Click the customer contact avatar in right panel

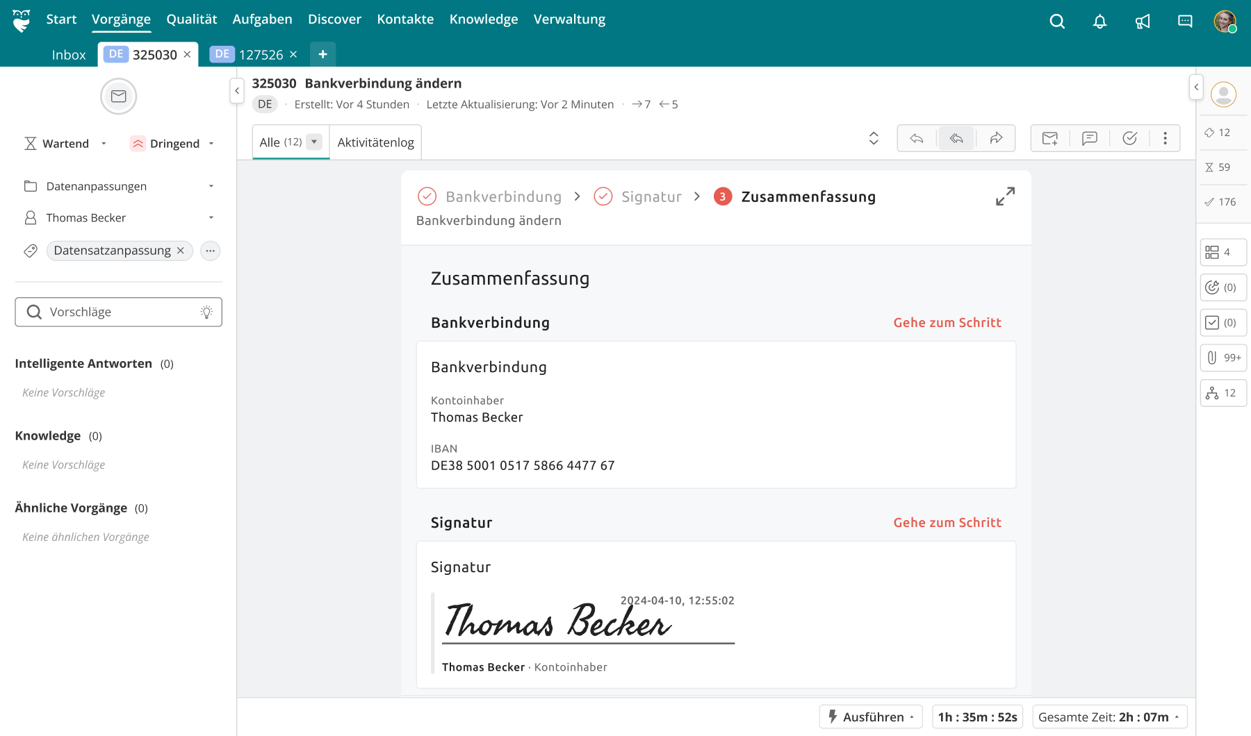1224,94
